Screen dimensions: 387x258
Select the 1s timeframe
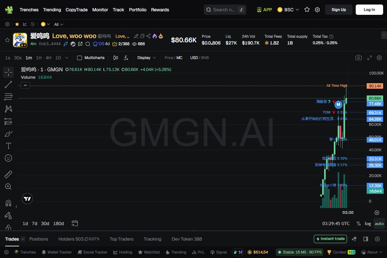point(8,58)
